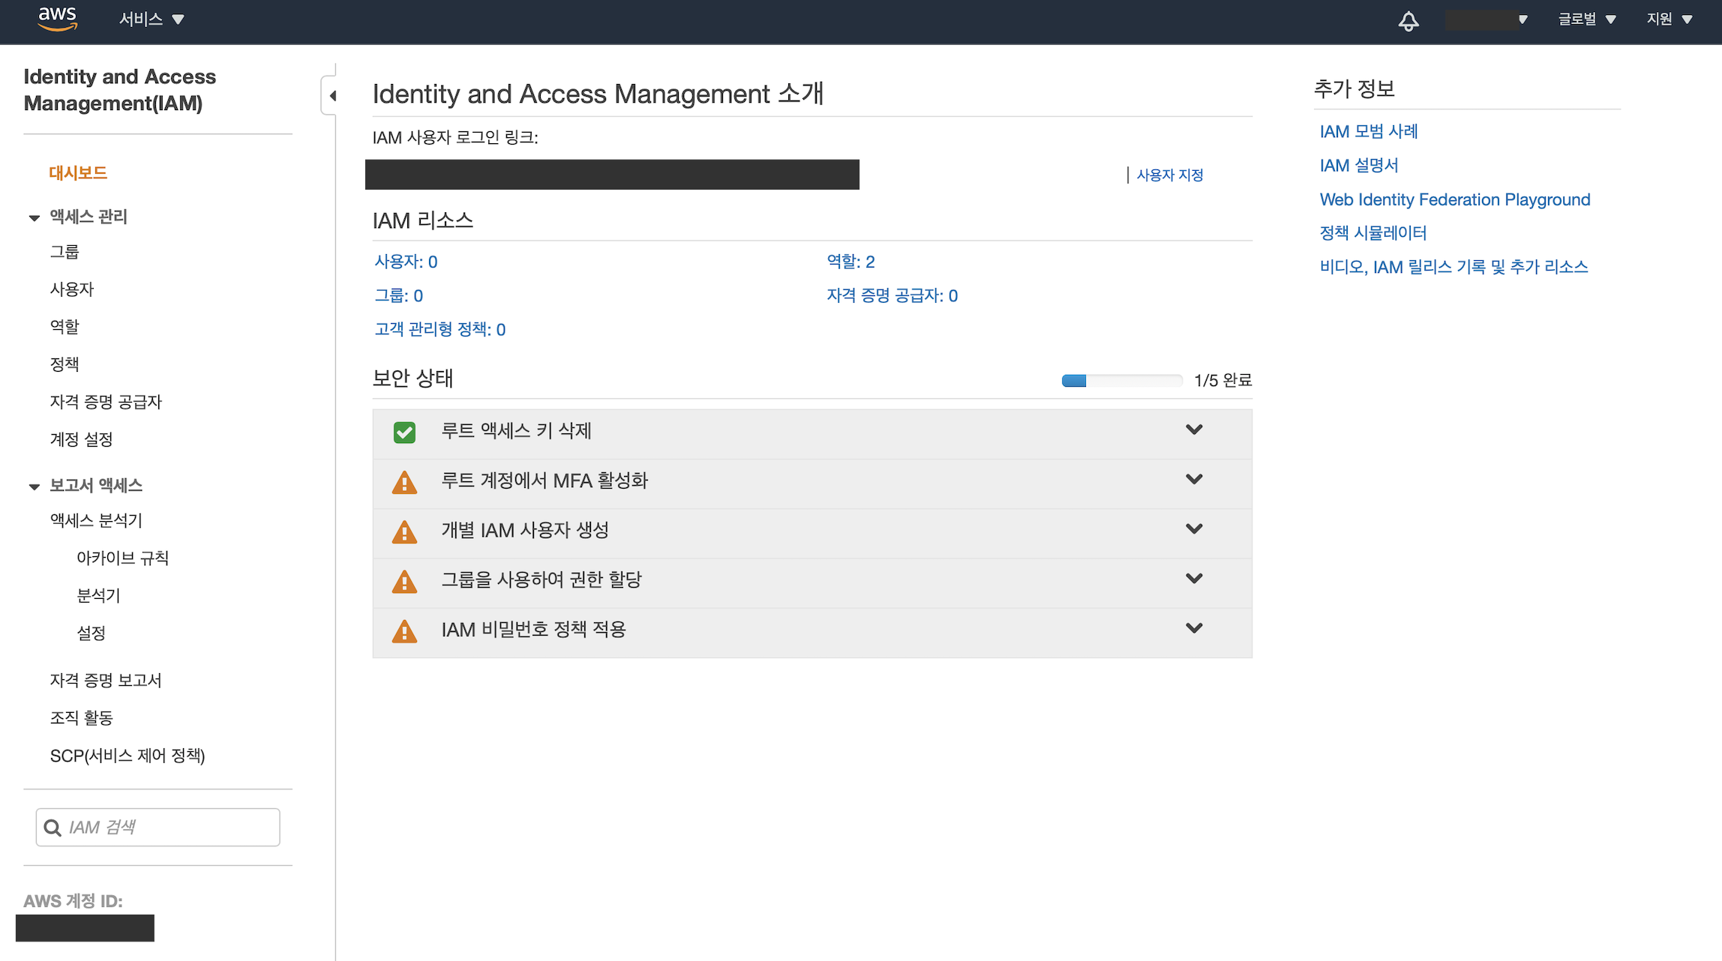1722x961 pixels.
Task: Click warning icon beside IAM 비밀번호 정책 적용
Action: 404,631
